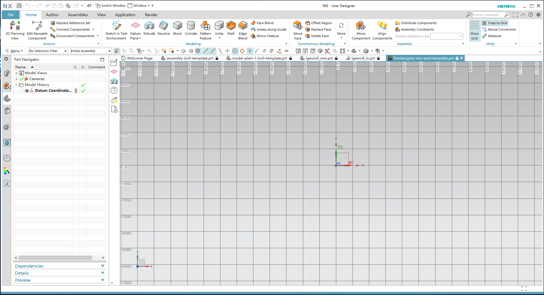Start Sketch in Task Environment
Image resolution: width=544 pixels, height=295 pixels.
click(x=116, y=30)
